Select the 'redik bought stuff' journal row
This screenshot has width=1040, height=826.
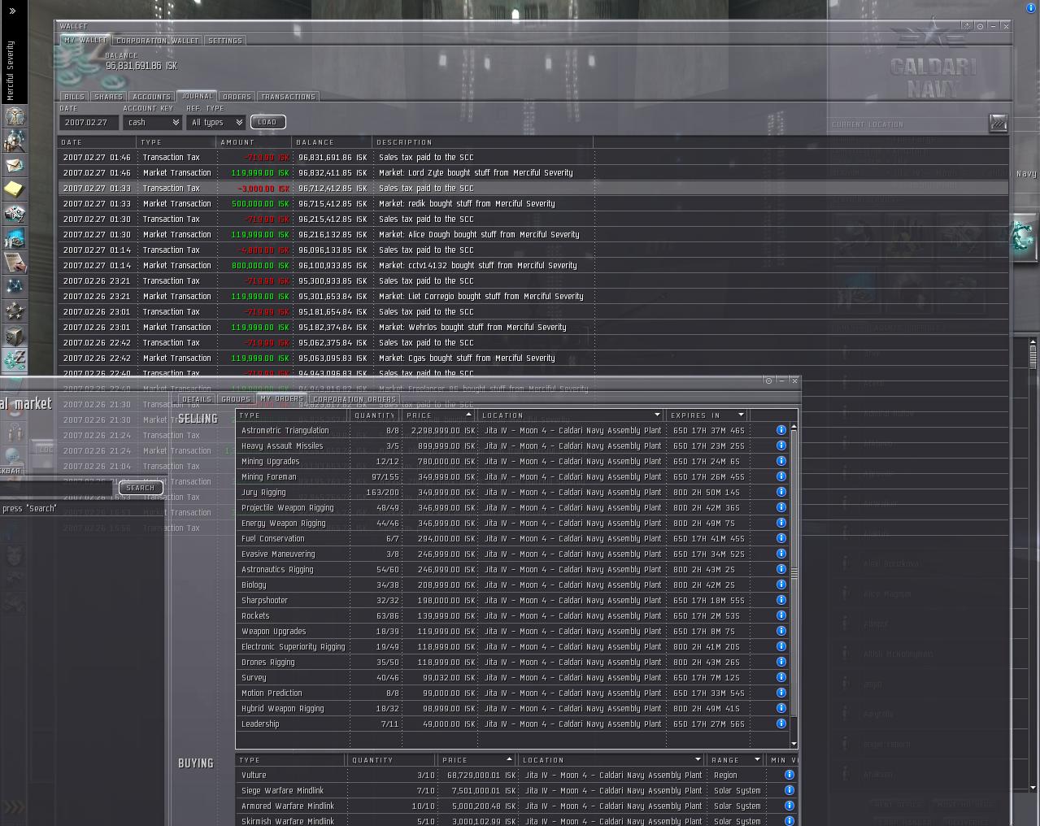pyautogui.click(x=533, y=203)
